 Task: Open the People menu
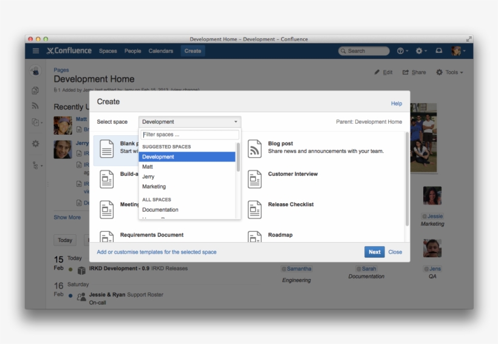tap(133, 51)
